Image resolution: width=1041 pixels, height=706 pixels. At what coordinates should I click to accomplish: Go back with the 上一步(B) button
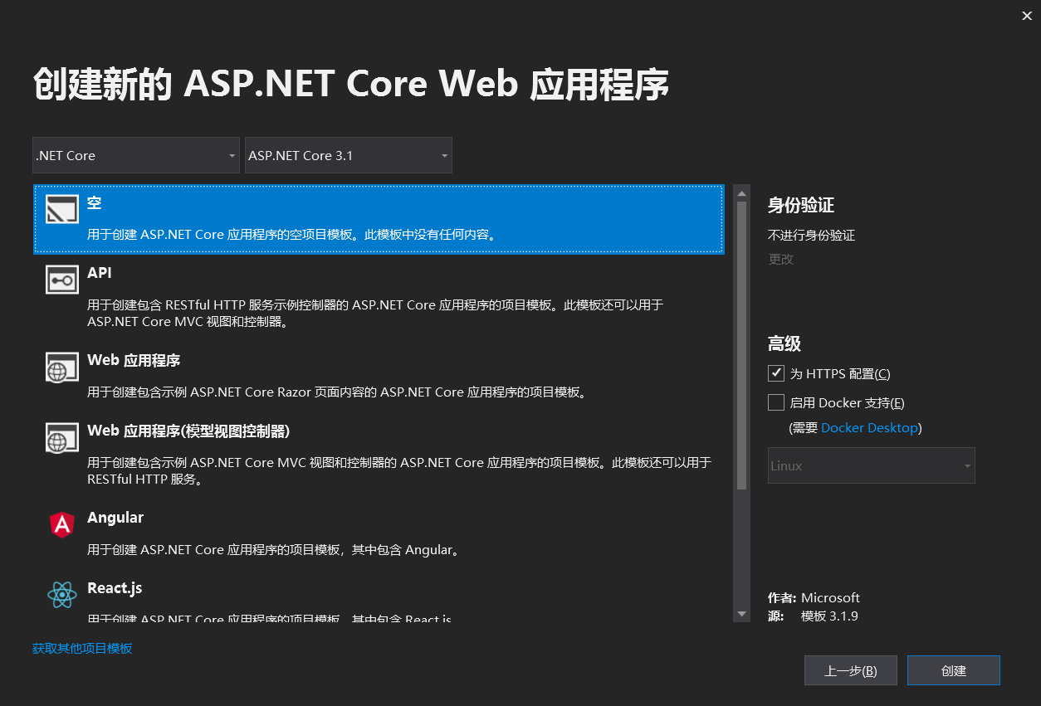pos(851,670)
